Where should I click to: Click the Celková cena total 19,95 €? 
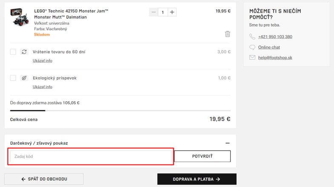220,119
